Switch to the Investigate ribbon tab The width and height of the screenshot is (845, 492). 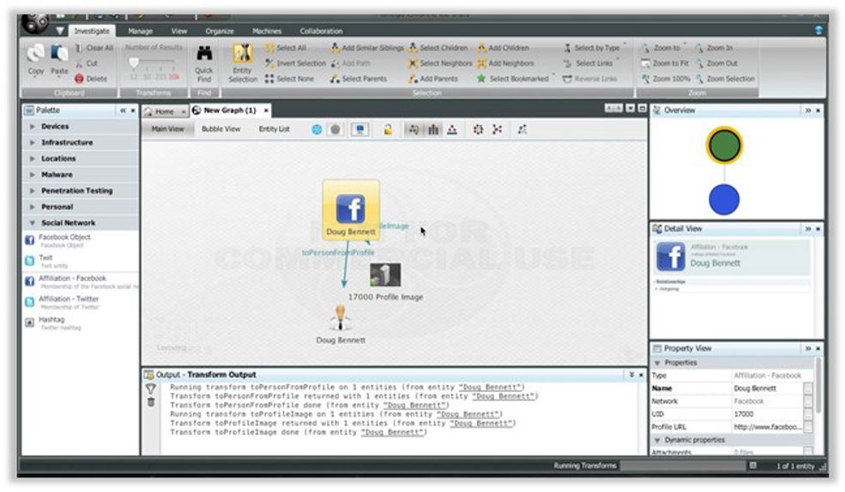(x=92, y=31)
